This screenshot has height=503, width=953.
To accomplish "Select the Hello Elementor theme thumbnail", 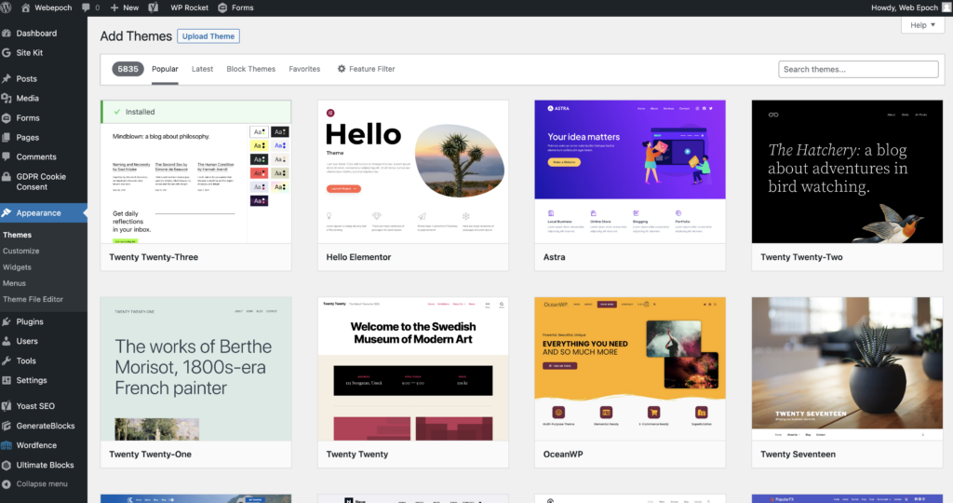I will click(413, 172).
